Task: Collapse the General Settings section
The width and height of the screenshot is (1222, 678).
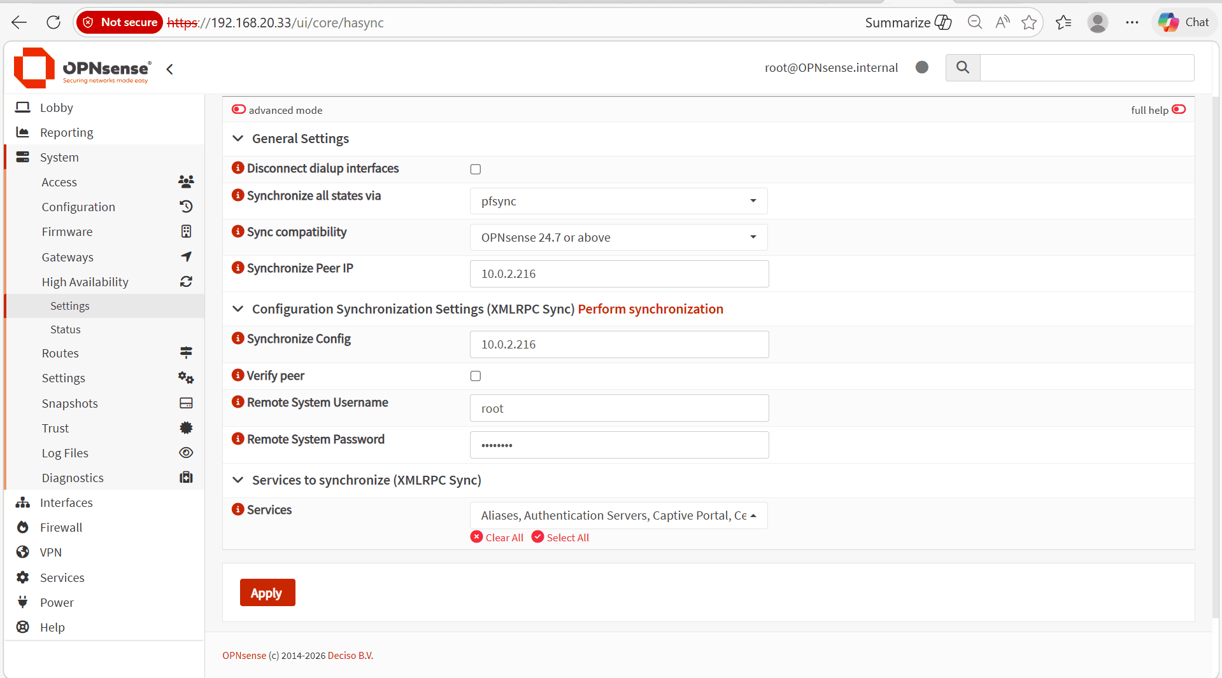Action: pyautogui.click(x=238, y=139)
